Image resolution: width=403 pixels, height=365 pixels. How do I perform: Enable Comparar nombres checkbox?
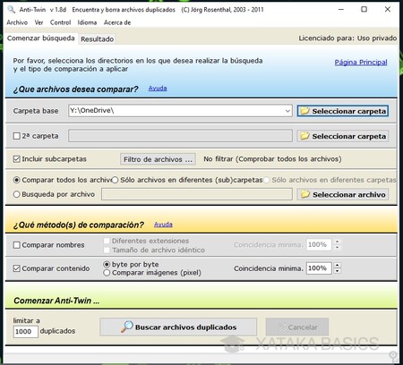coord(17,245)
